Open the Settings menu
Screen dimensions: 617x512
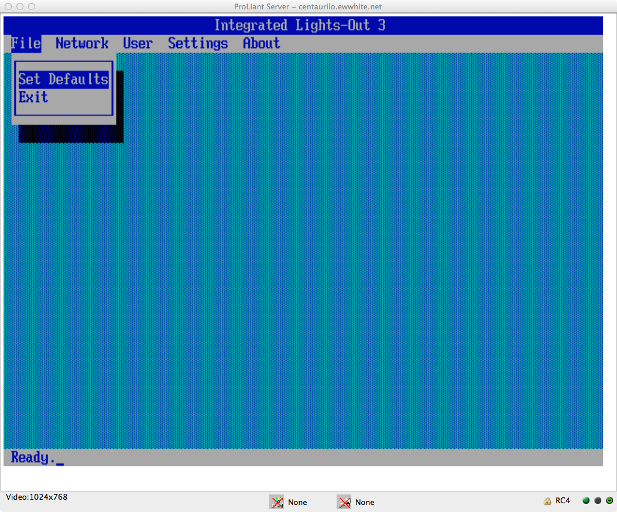[x=198, y=43]
